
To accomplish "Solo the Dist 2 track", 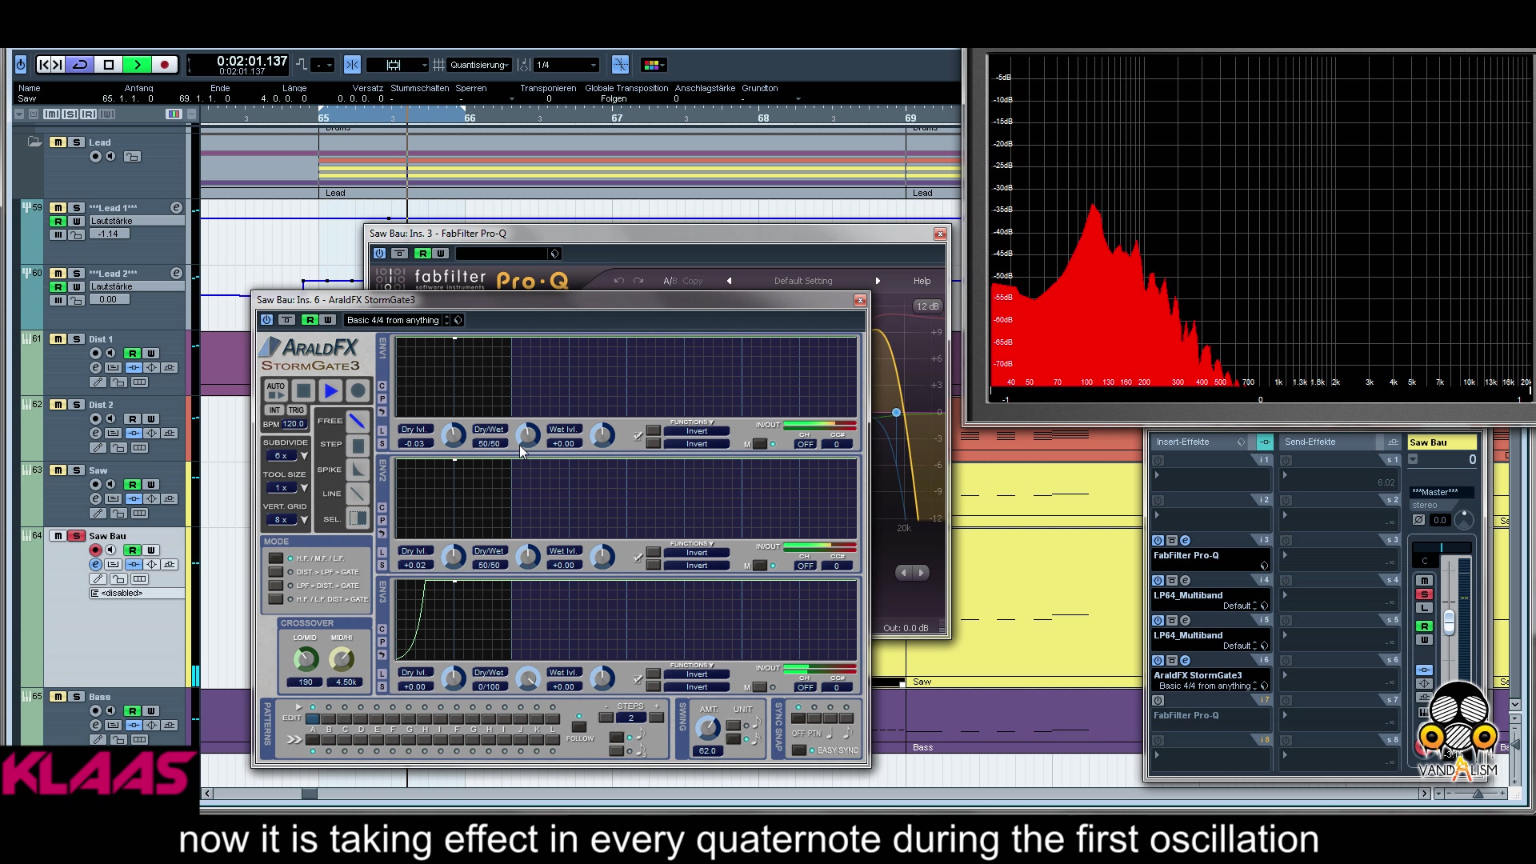I will pos(77,405).
